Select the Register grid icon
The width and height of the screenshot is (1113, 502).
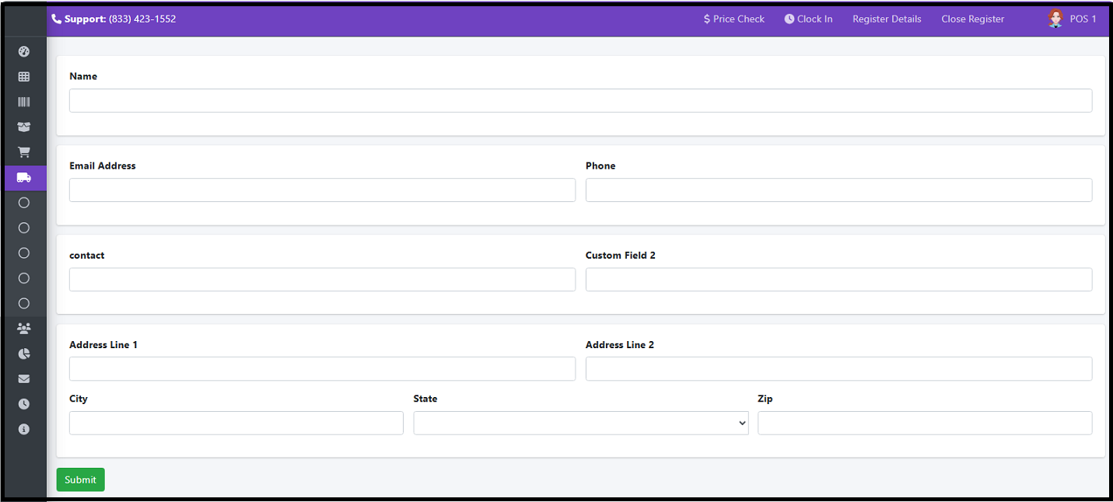(x=23, y=76)
